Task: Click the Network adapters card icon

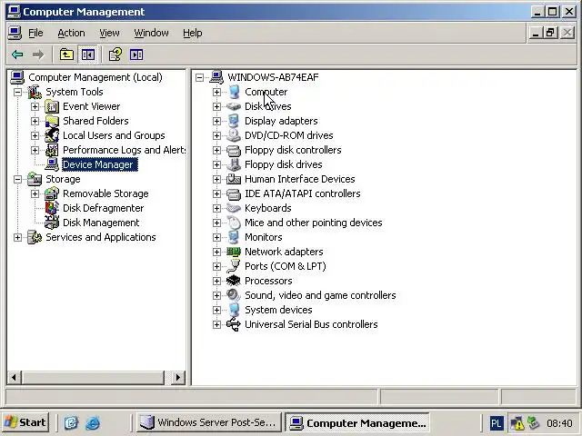Action: (x=234, y=253)
